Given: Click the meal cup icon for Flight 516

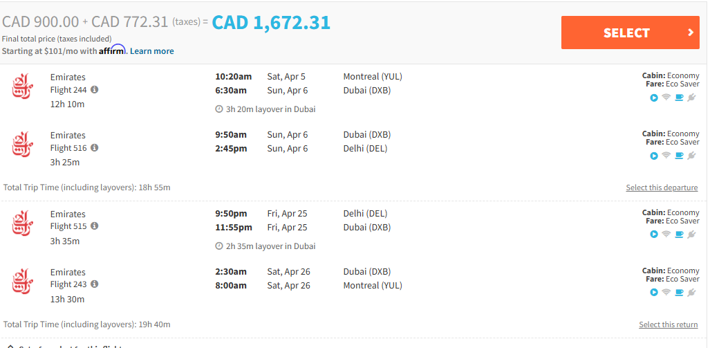Looking at the screenshot, I should (x=679, y=156).
